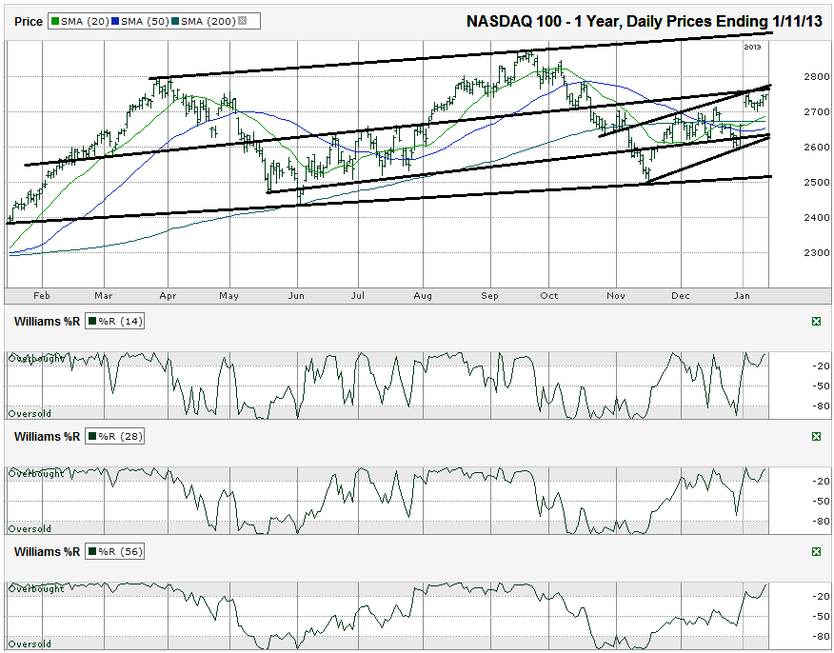Select the Mar label on the time axis
This screenshot has height=653, width=834.
coord(105,296)
